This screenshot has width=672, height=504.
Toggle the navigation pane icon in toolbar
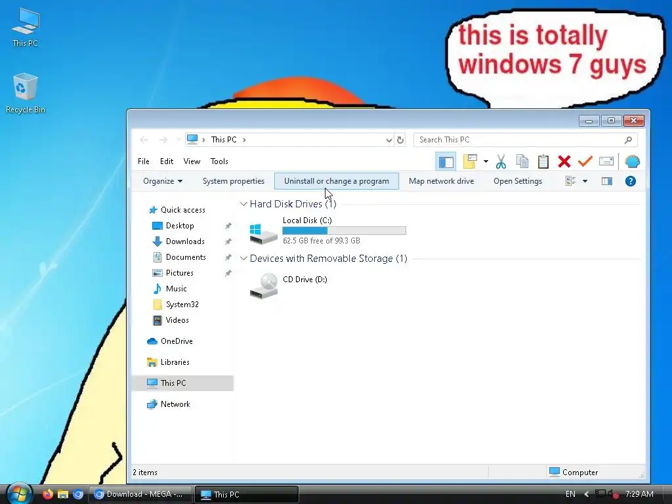446,162
